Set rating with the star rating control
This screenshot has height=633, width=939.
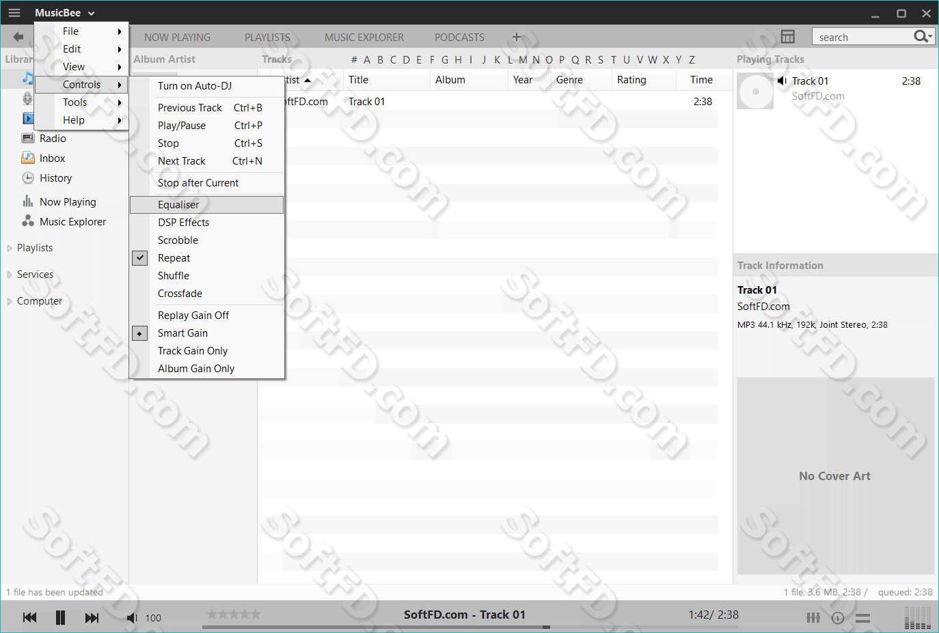(234, 615)
